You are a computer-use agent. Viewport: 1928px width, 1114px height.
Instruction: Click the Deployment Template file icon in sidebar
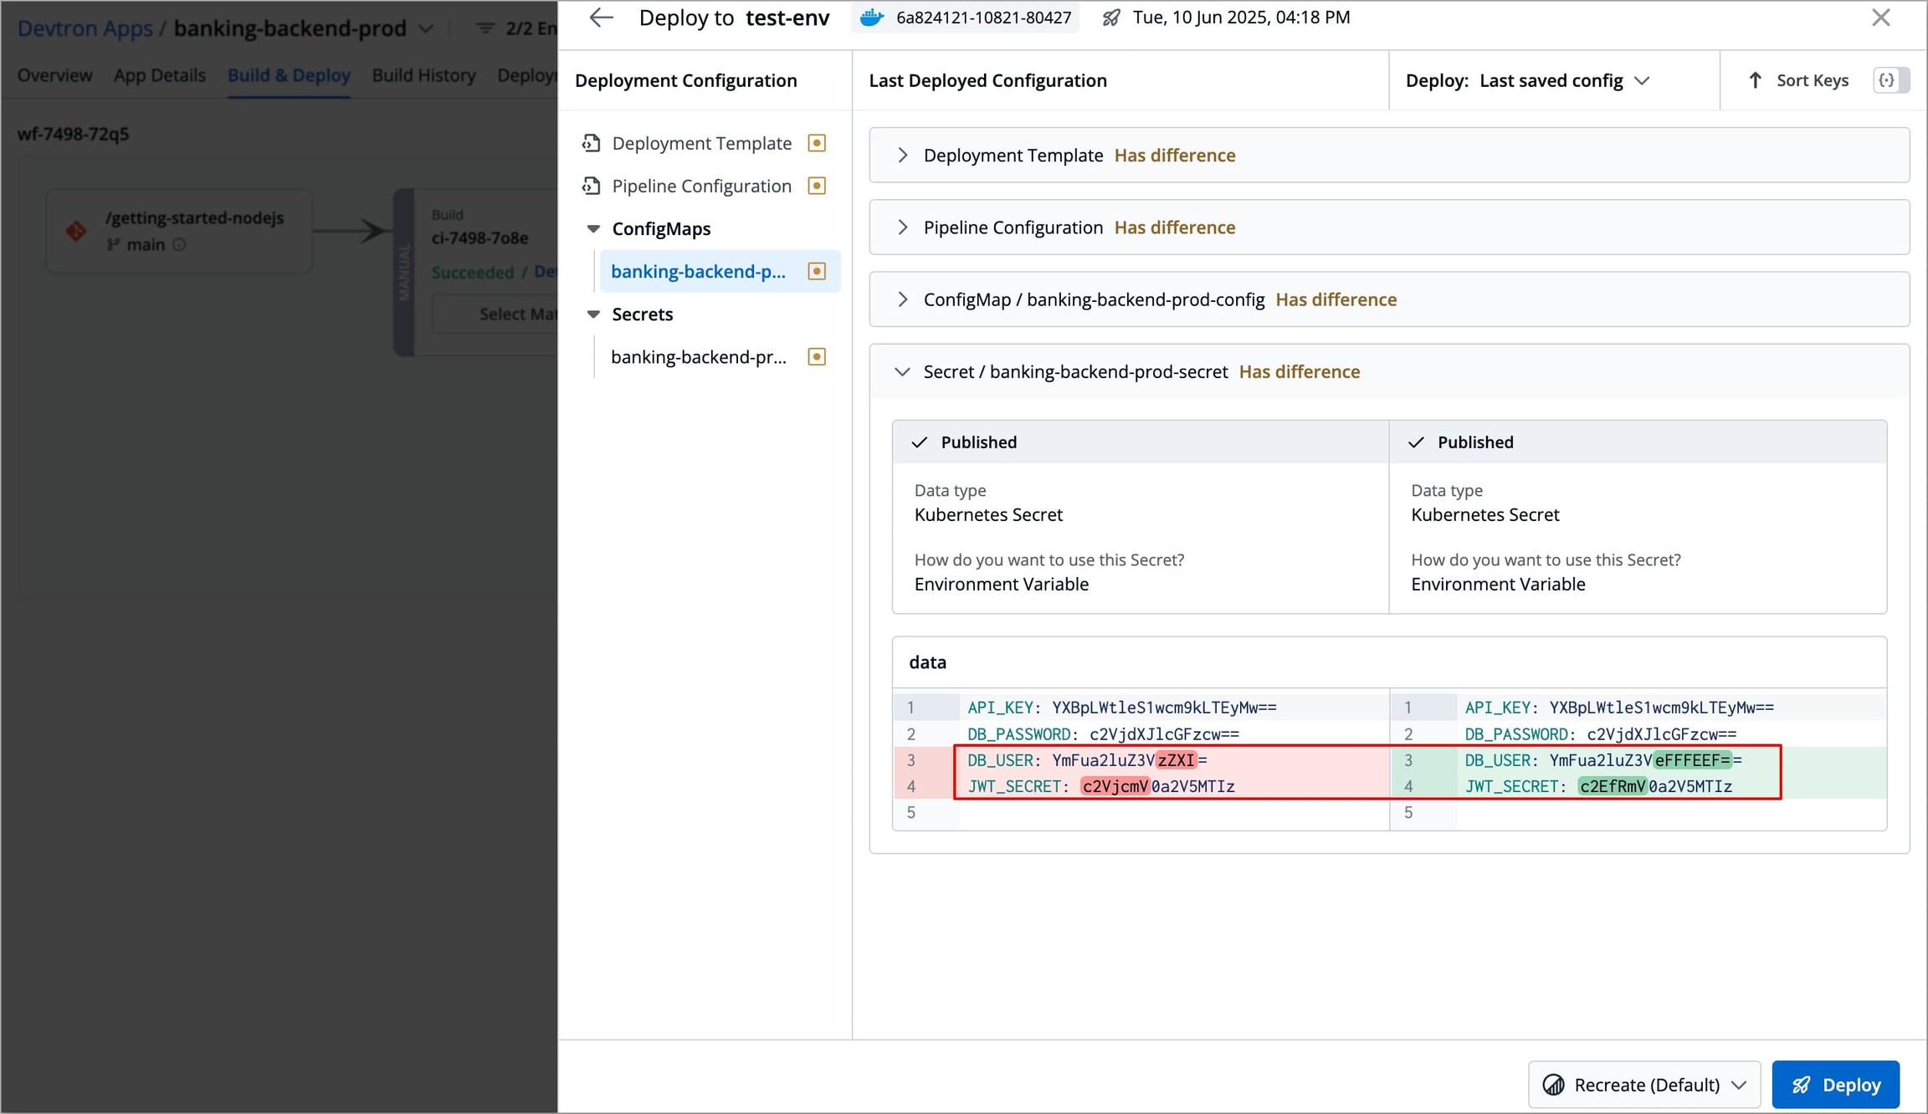[592, 143]
